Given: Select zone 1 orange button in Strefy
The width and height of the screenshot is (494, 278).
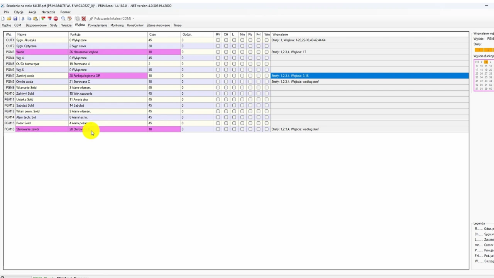Looking at the screenshot, I should tap(479, 50).
